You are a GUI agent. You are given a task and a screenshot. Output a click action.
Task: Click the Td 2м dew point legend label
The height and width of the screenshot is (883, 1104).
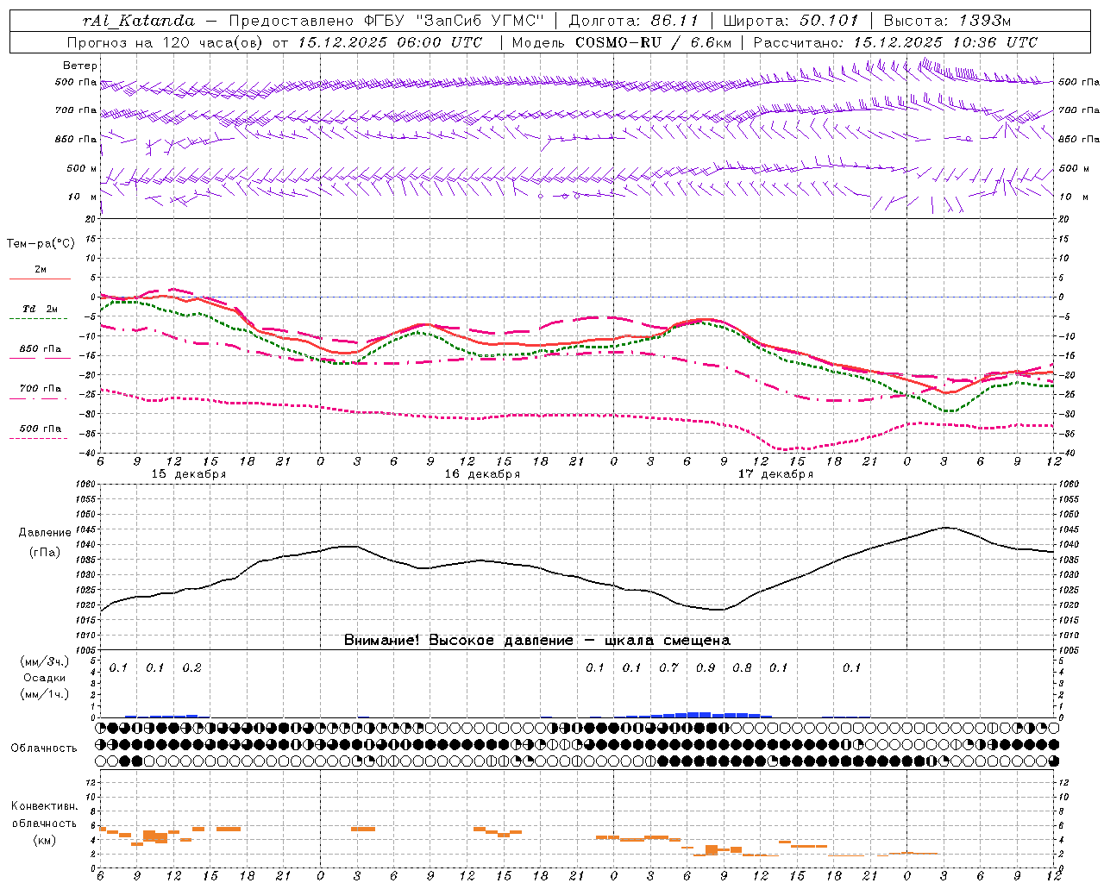point(41,309)
